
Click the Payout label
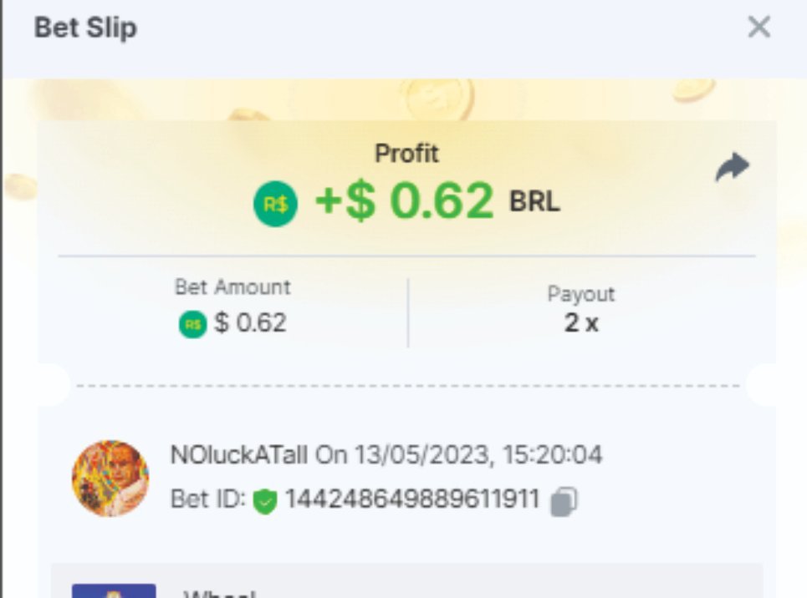[x=581, y=294]
